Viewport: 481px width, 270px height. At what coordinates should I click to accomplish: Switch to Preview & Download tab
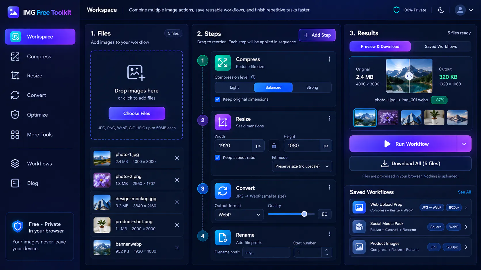click(x=380, y=46)
